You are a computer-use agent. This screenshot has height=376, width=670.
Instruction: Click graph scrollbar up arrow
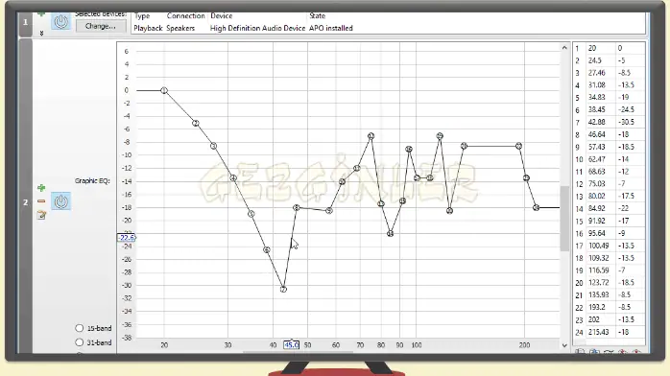564,48
